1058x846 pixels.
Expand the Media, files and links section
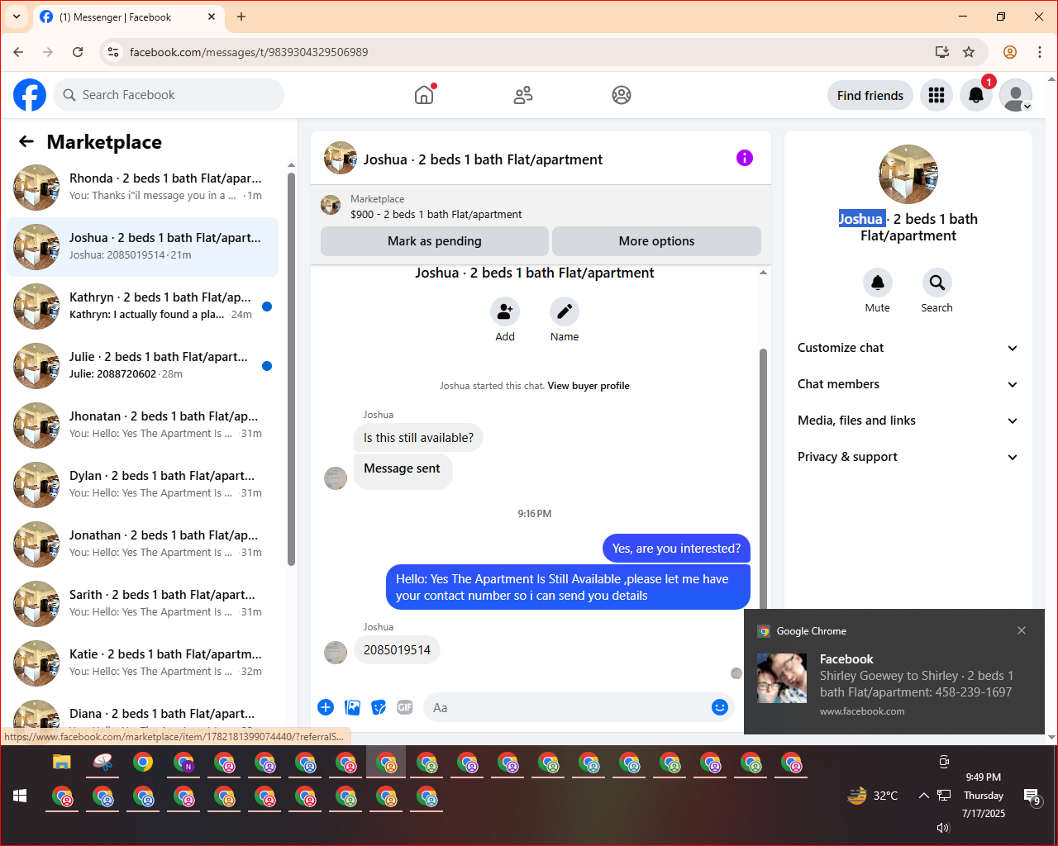coord(908,421)
